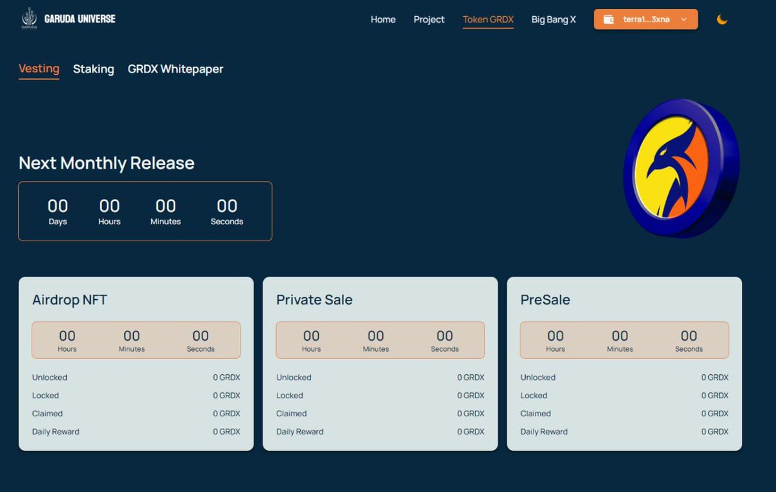Click Airdrop NFT Claimed 0 GRDX value
Screen dimensions: 776x492
pos(226,414)
